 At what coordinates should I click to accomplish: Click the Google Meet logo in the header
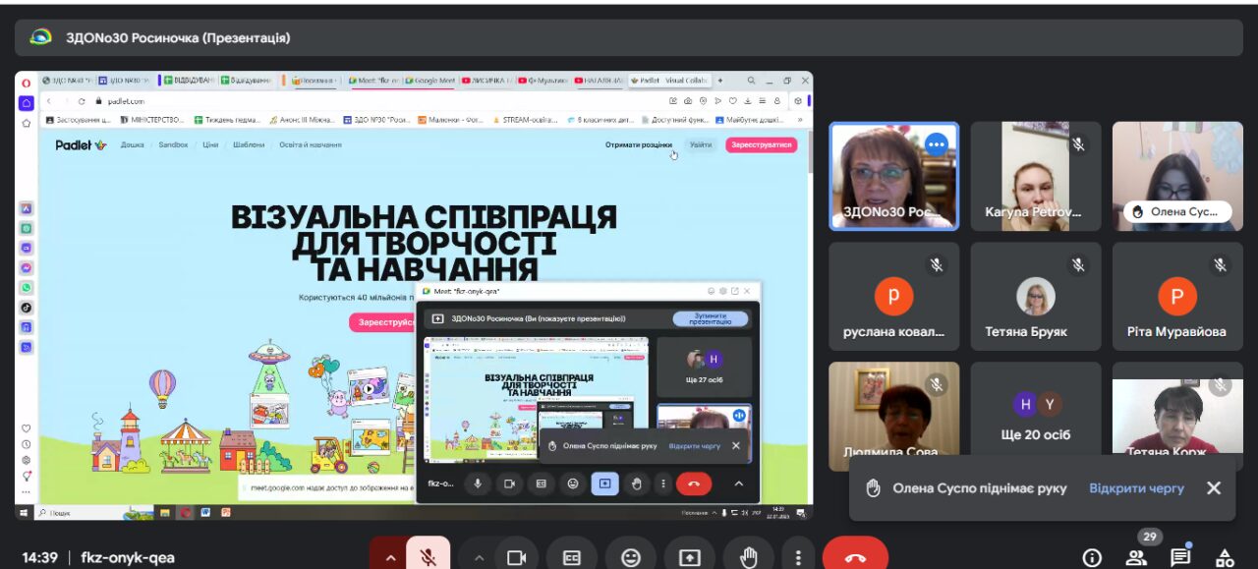(x=40, y=37)
